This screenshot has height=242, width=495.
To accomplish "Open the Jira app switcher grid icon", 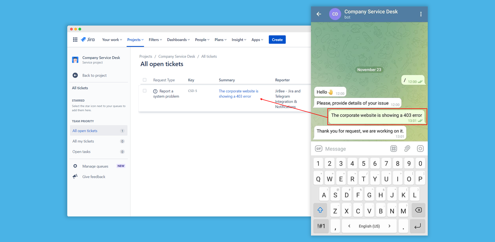I will coord(75,40).
